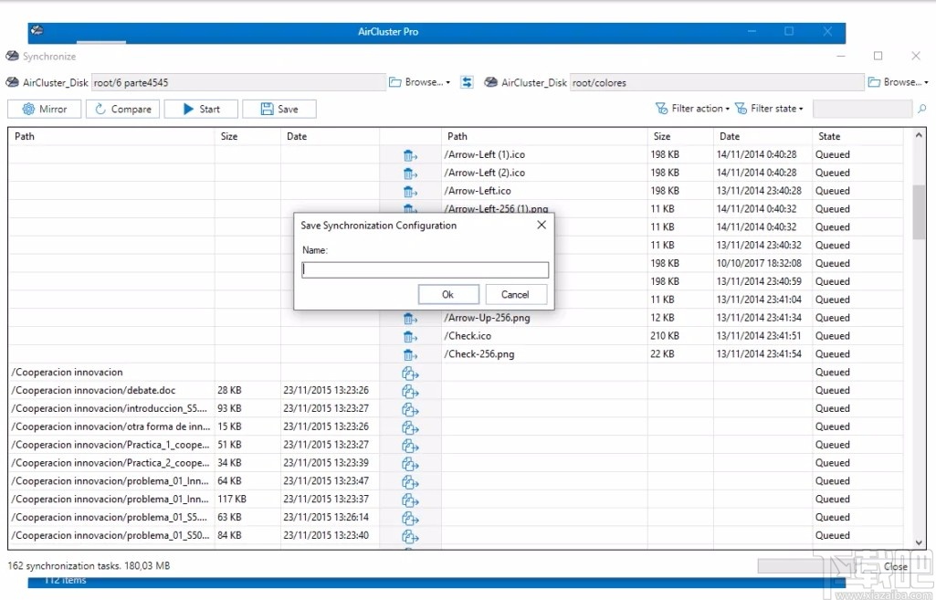936x600 pixels.
Task: Click the copy action icon for Cooperacion innovacion folder
Action: (410, 374)
